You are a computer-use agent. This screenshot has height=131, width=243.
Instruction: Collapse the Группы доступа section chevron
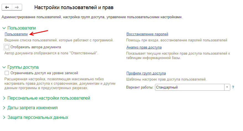click(x=4, y=67)
